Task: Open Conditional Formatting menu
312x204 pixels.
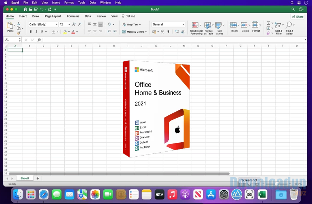Action: click(196, 28)
